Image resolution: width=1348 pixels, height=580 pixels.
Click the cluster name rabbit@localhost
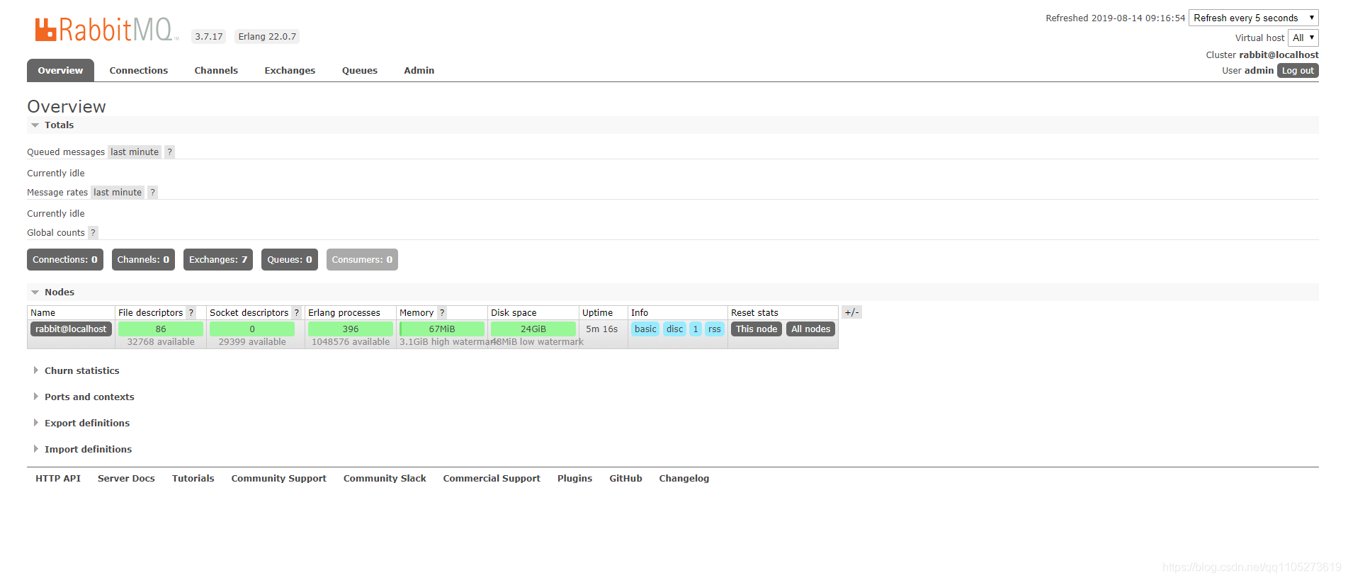point(1279,55)
